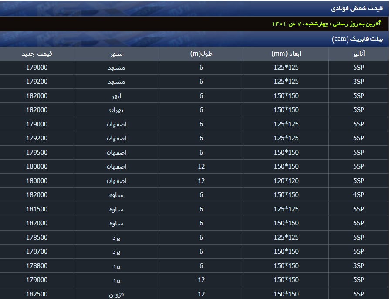The height and width of the screenshot is (299, 389).
Task: Click the city cell ابهر
Action: tap(116, 96)
